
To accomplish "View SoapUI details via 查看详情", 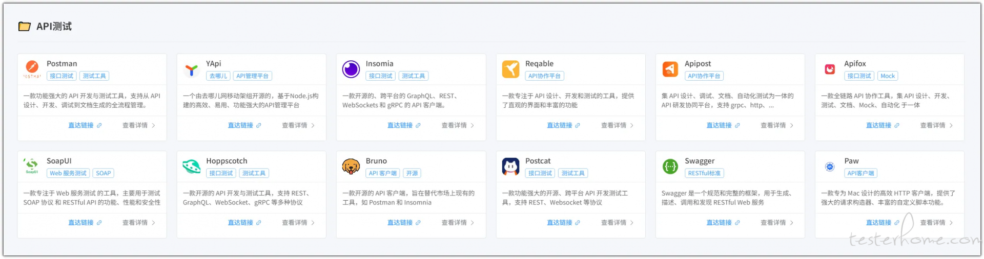I will (139, 223).
